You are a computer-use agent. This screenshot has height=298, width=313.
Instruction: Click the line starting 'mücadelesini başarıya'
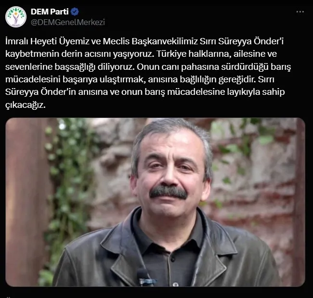(x=140, y=79)
